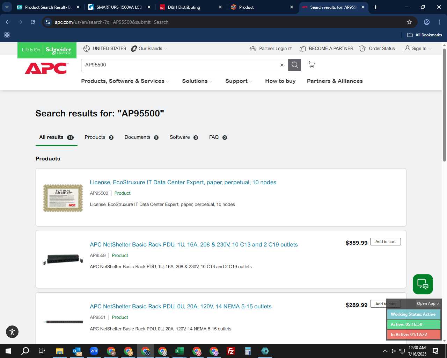
Task: Open the notification center icon
Action: click(435, 351)
